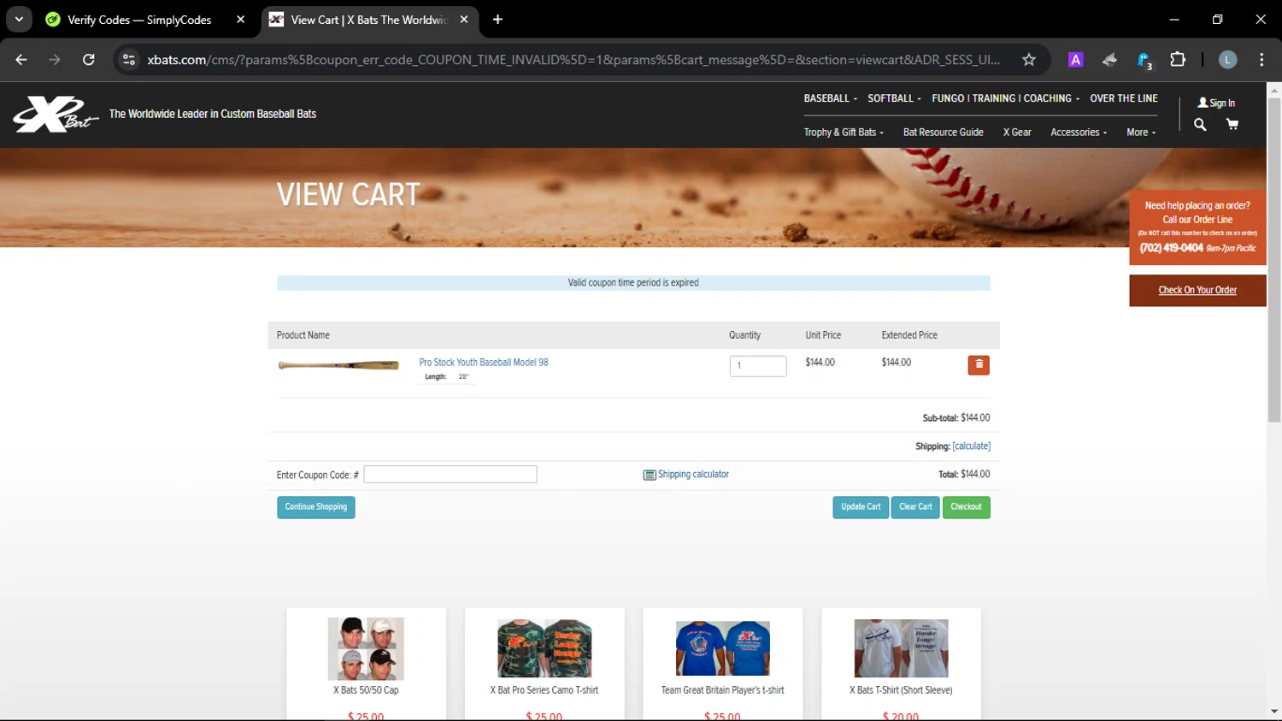Click the quantity input box
1282x721 pixels.
pos(758,366)
